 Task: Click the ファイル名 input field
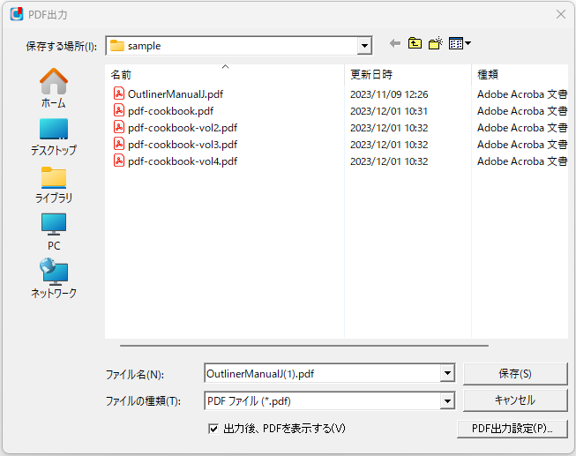[x=323, y=374]
